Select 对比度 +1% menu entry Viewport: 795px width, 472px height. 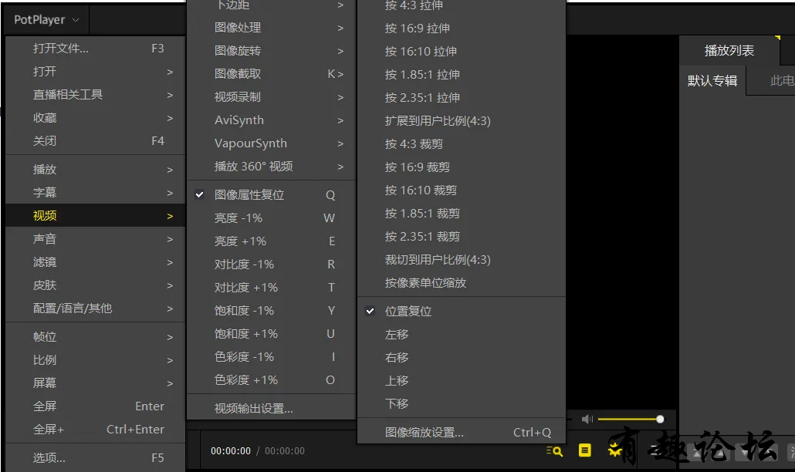click(271, 287)
